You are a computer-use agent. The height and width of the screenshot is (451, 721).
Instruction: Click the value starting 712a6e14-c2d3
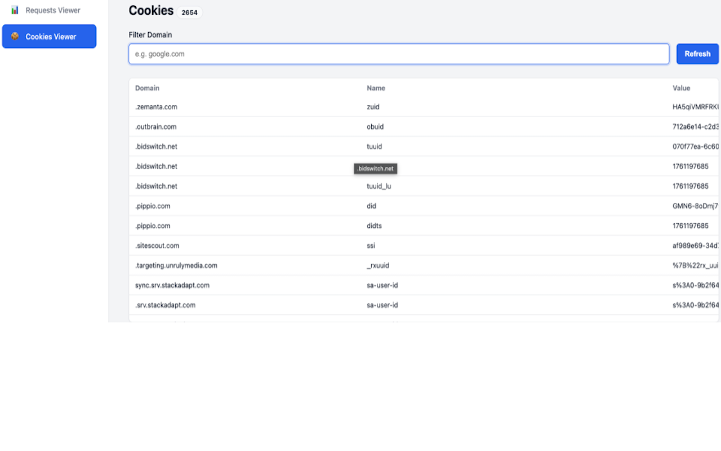[696, 127]
